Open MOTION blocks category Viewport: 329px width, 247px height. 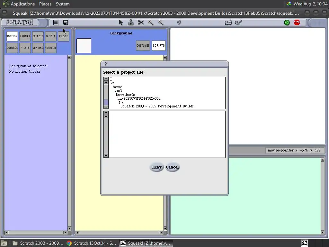click(x=12, y=36)
